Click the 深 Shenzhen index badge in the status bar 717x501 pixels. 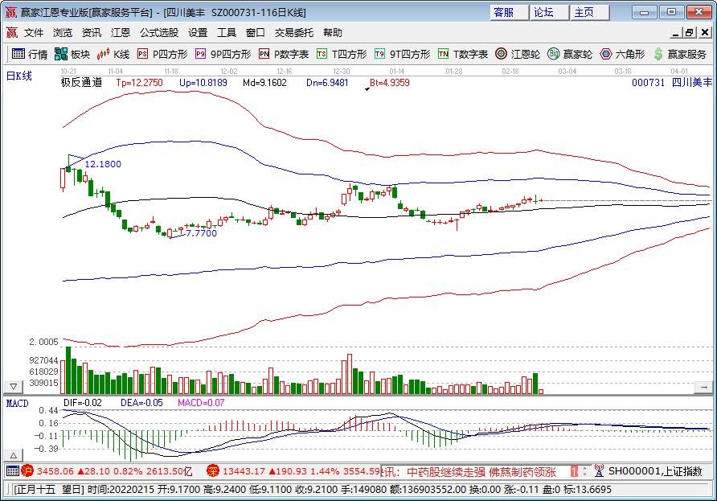point(213,470)
